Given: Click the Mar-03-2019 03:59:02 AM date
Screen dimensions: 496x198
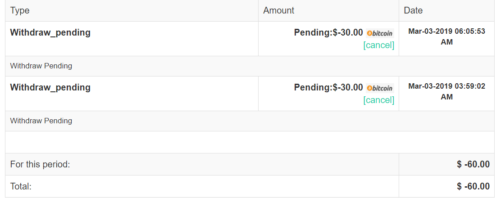Looking at the screenshot, I should coord(446,91).
